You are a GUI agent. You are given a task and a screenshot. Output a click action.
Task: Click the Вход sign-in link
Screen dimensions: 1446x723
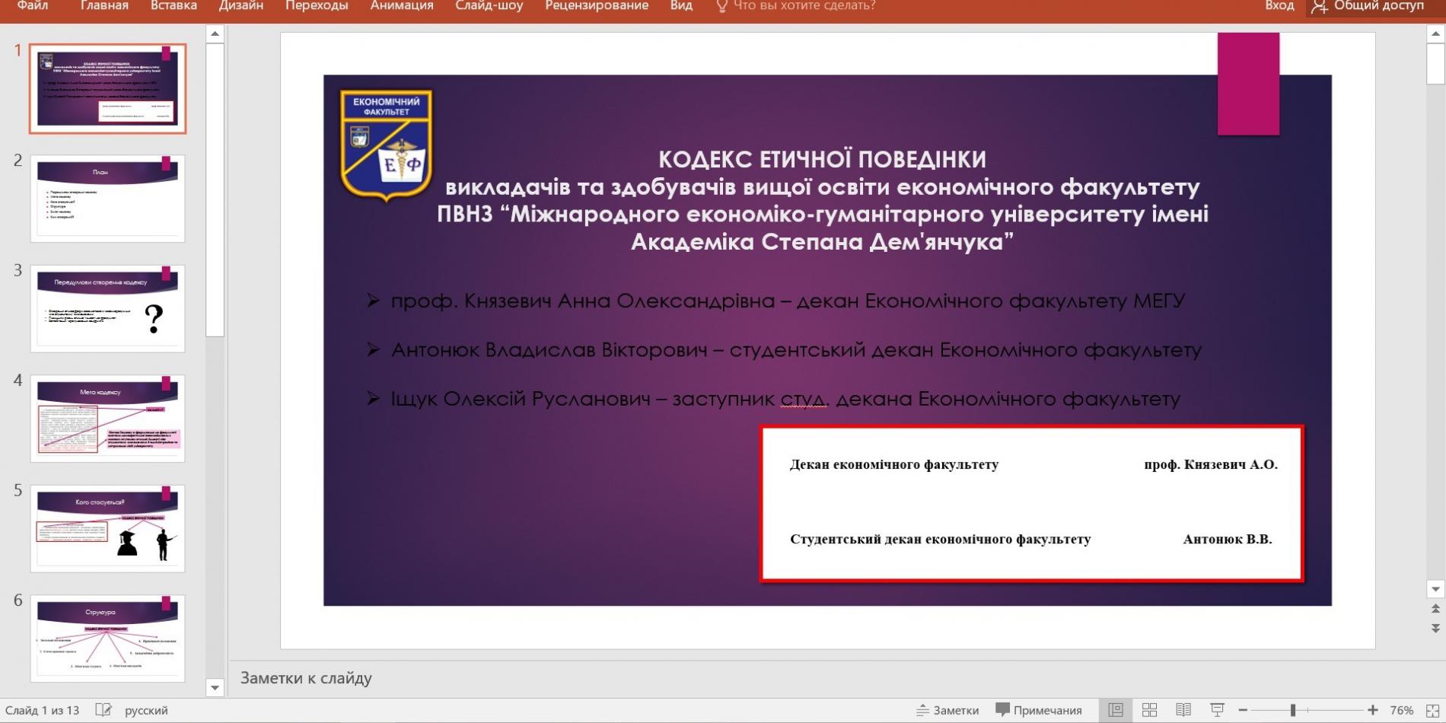(x=1279, y=6)
